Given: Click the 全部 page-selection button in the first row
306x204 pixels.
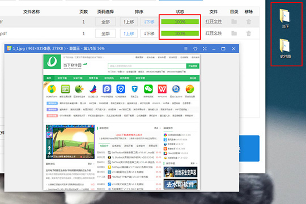Looking at the screenshot, I should click(105, 22).
